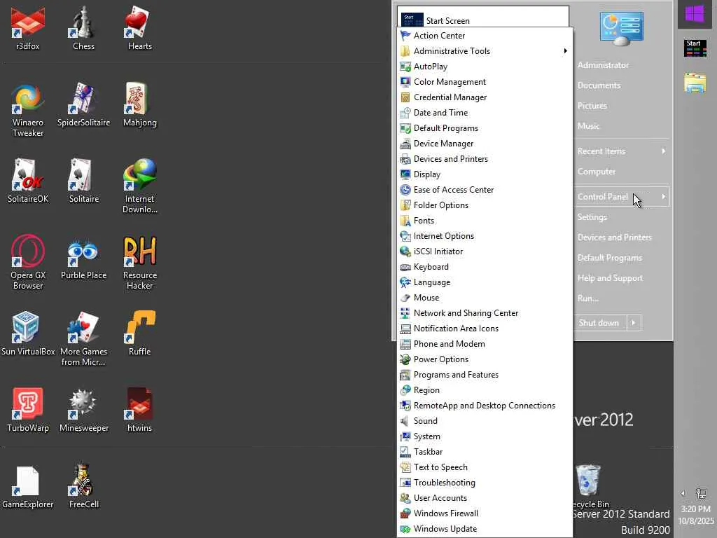Open Computer from the Start menu
The width and height of the screenshot is (717, 538).
click(x=597, y=172)
